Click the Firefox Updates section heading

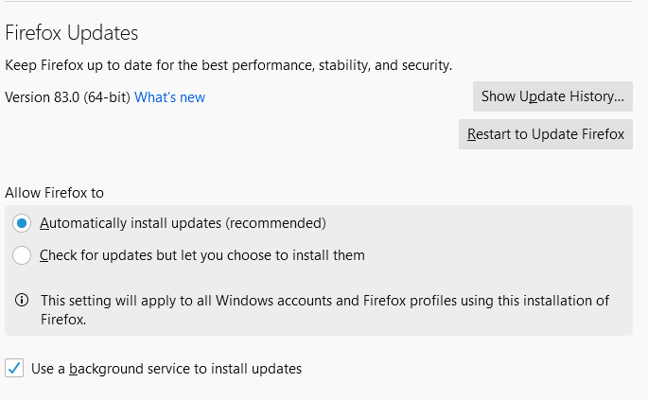point(72,33)
